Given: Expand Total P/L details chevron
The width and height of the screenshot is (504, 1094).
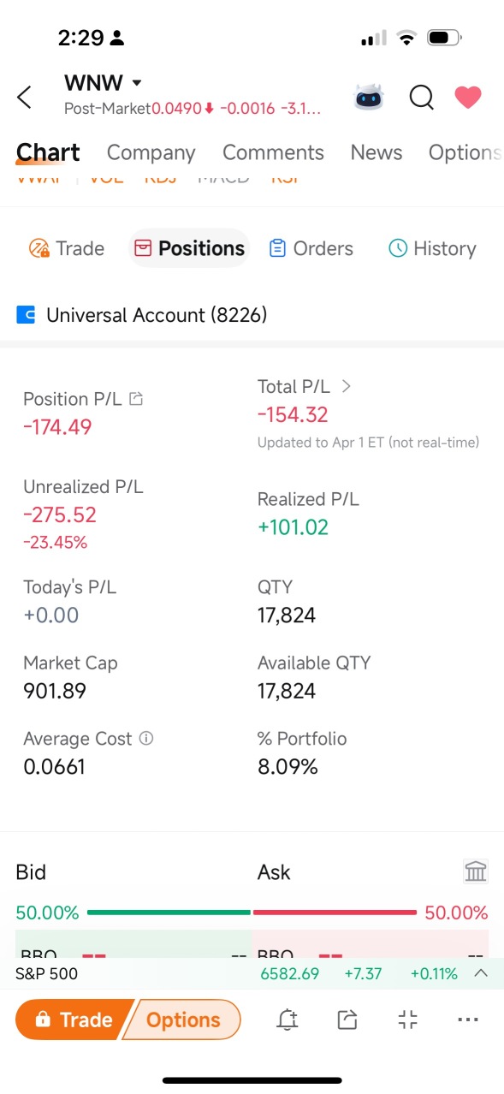Looking at the screenshot, I should point(346,386).
